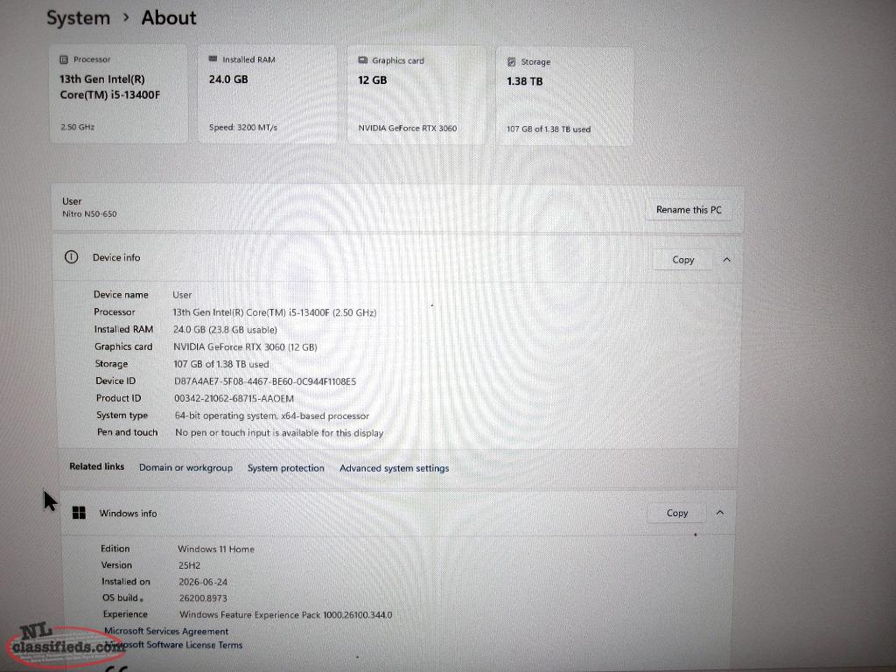The width and height of the screenshot is (896, 672).
Task: Open the Graphics card 12 GB card
Action: (416, 94)
